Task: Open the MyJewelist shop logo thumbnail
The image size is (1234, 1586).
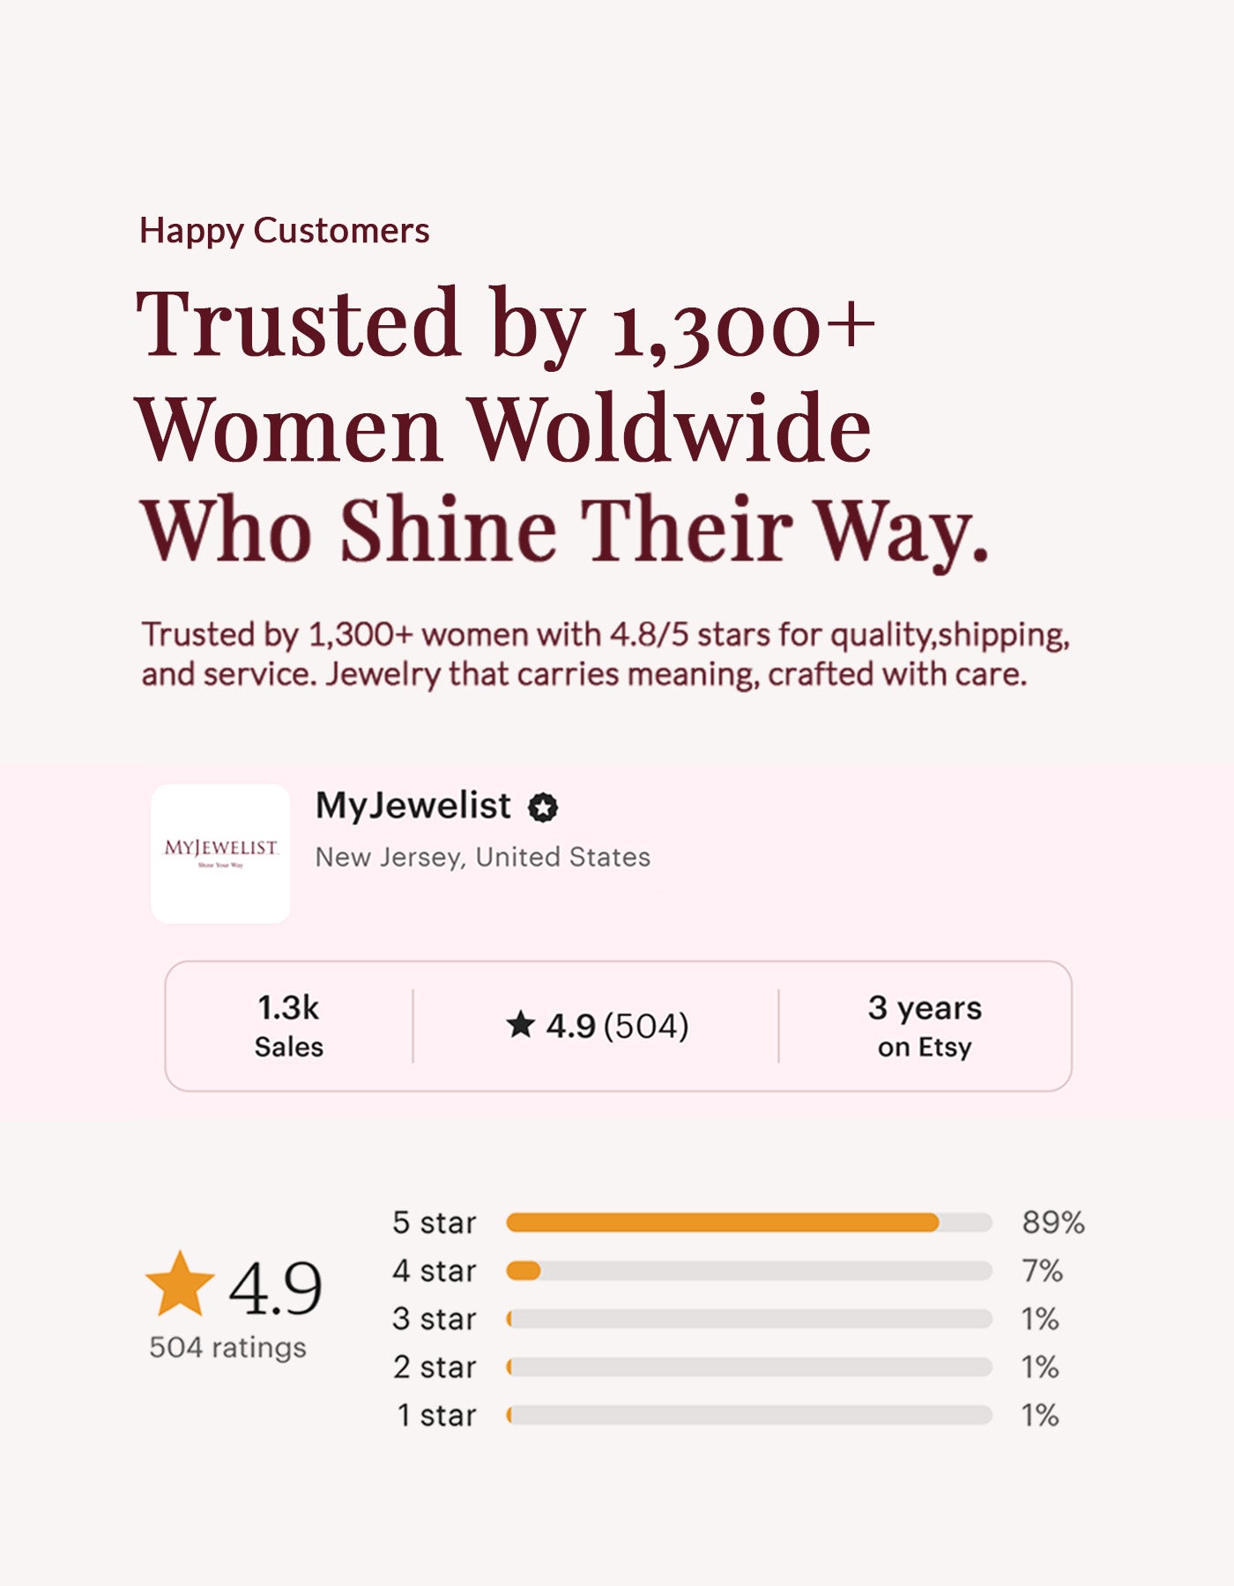Action: pyautogui.click(x=220, y=854)
